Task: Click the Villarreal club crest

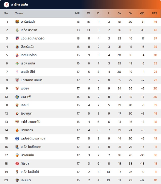Action: click(x=17, y=47)
